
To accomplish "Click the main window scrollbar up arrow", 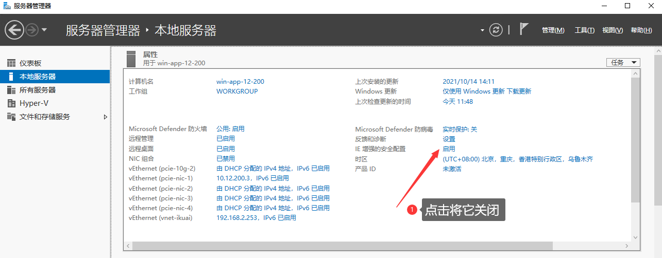I will (658, 51).
